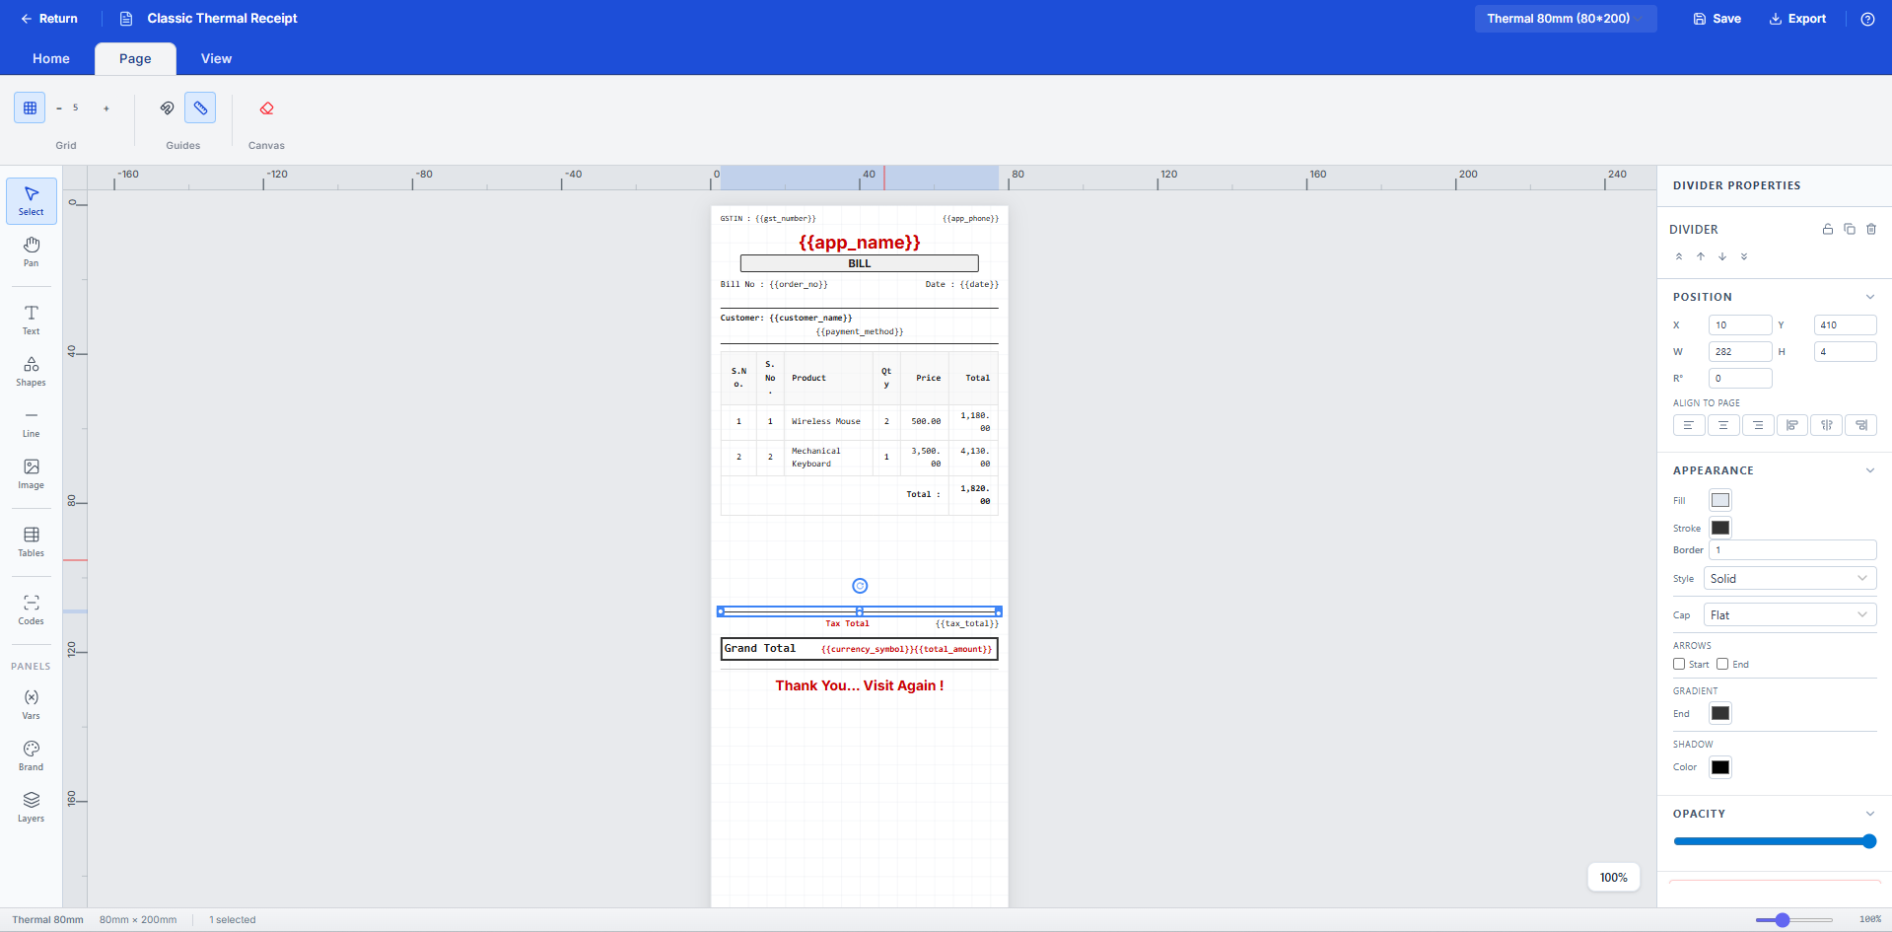The width and height of the screenshot is (1892, 932).
Task: Open the Style dropdown showing Solid
Action: [x=1788, y=579]
